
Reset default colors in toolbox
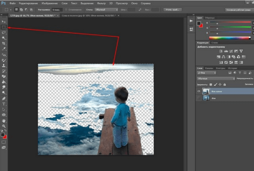2,130
